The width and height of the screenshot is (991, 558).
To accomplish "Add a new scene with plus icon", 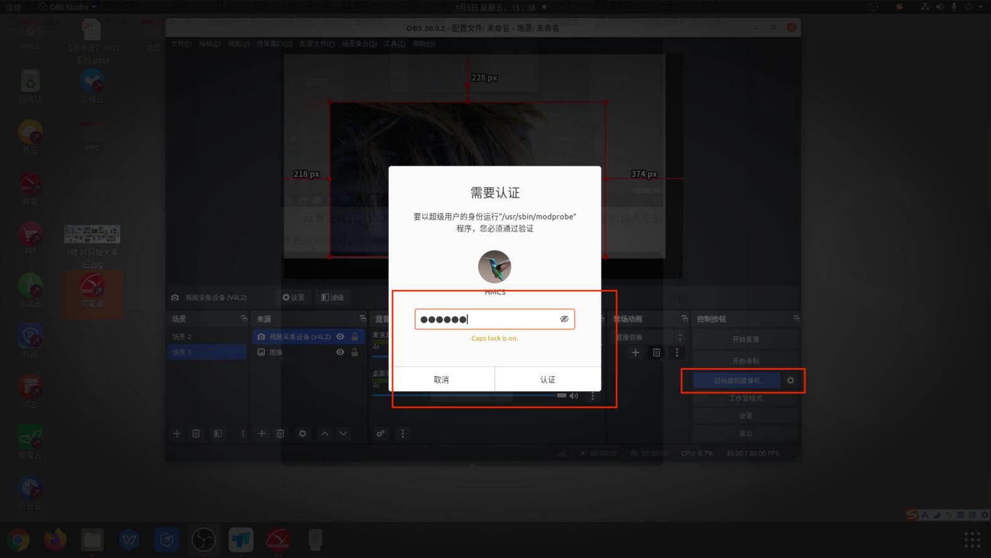I will (x=177, y=433).
